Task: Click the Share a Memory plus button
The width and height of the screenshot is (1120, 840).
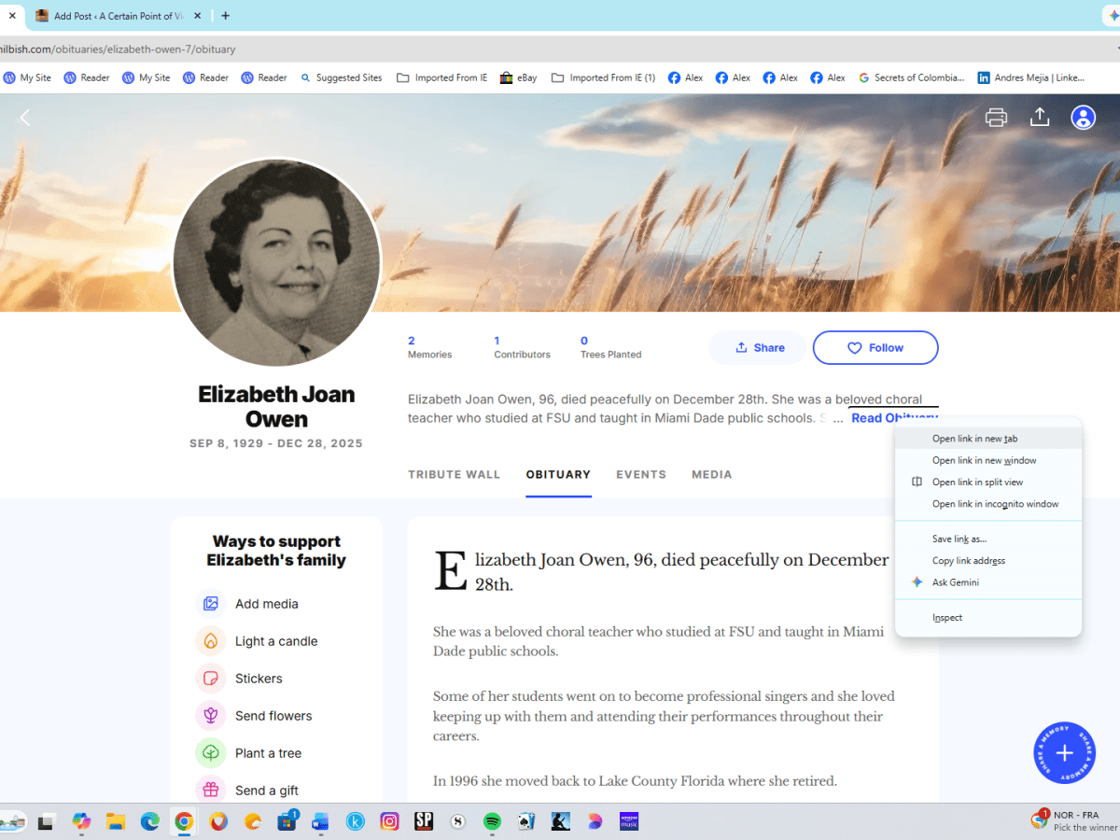Action: [1064, 753]
